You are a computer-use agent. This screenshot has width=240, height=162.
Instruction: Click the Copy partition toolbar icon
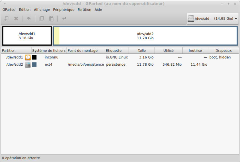(x=42, y=19)
